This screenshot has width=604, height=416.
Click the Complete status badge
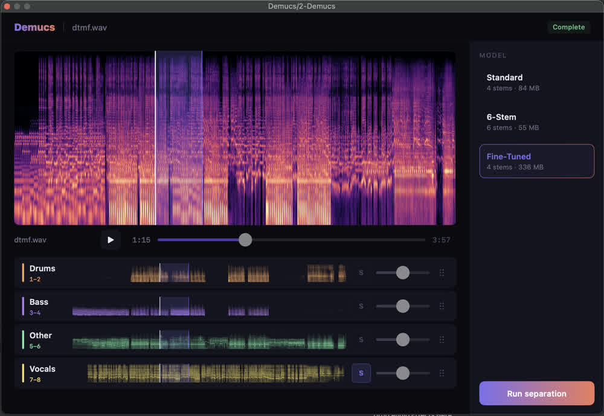[568, 27]
